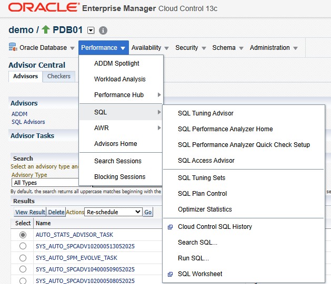Choose Optimizer Statistics from the SQL submenu
Viewport: 331px width, 284px height.
[205, 209]
